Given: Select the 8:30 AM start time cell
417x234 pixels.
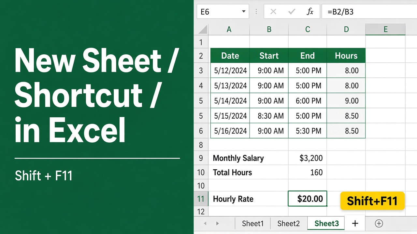Looking at the screenshot, I should (x=269, y=116).
